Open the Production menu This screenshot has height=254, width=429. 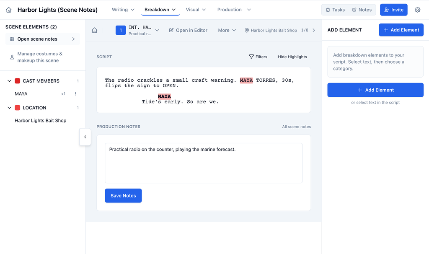[x=234, y=10]
